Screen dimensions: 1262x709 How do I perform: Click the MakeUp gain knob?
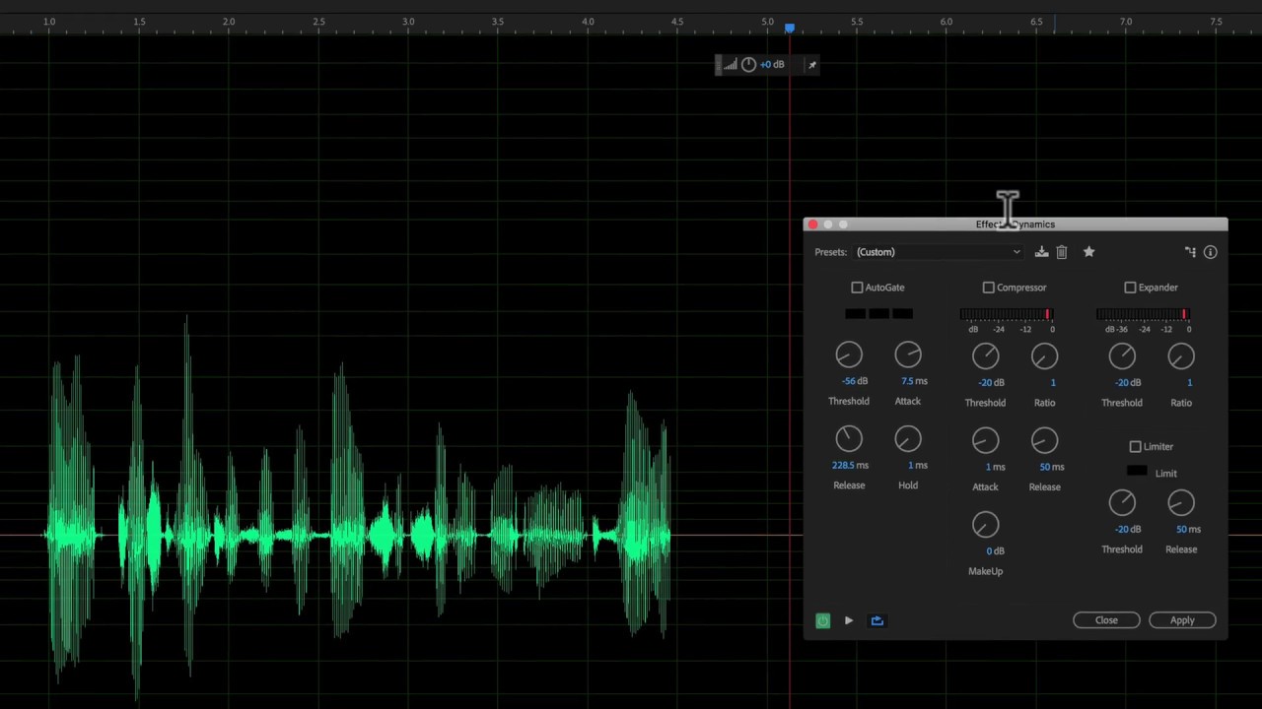click(x=985, y=525)
